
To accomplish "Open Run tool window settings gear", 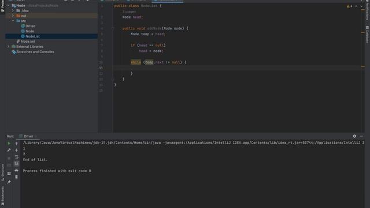I will [x=354, y=136].
